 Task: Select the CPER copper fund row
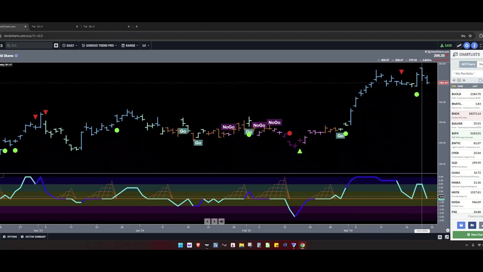coord(467,155)
